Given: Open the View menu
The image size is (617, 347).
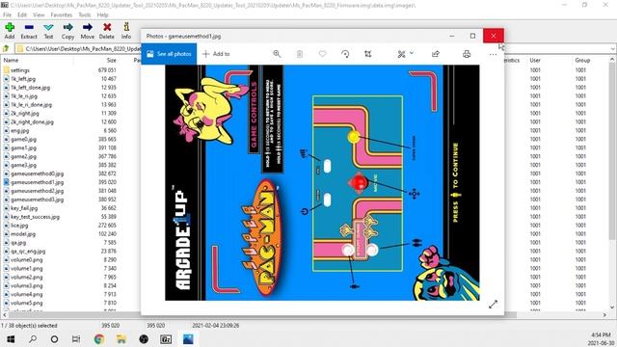Looking at the screenshot, I should tap(39, 15).
